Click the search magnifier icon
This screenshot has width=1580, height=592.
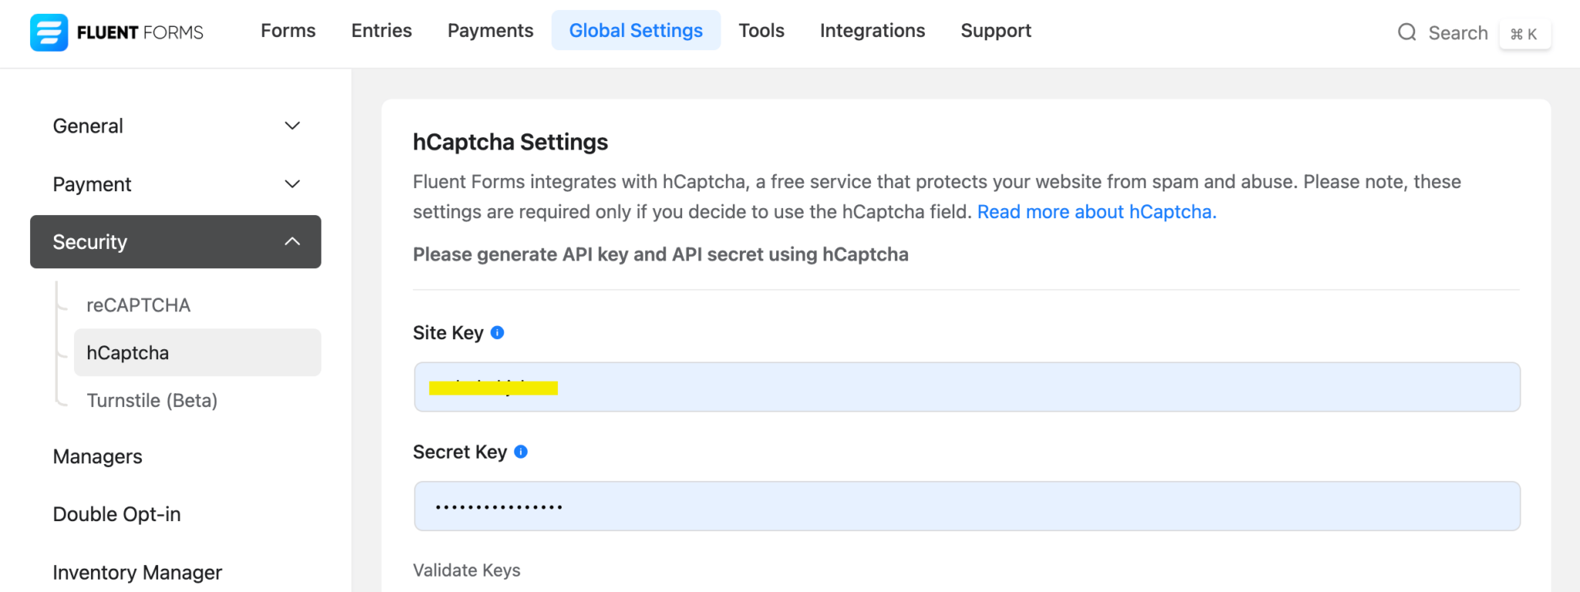coord(1406,32)
